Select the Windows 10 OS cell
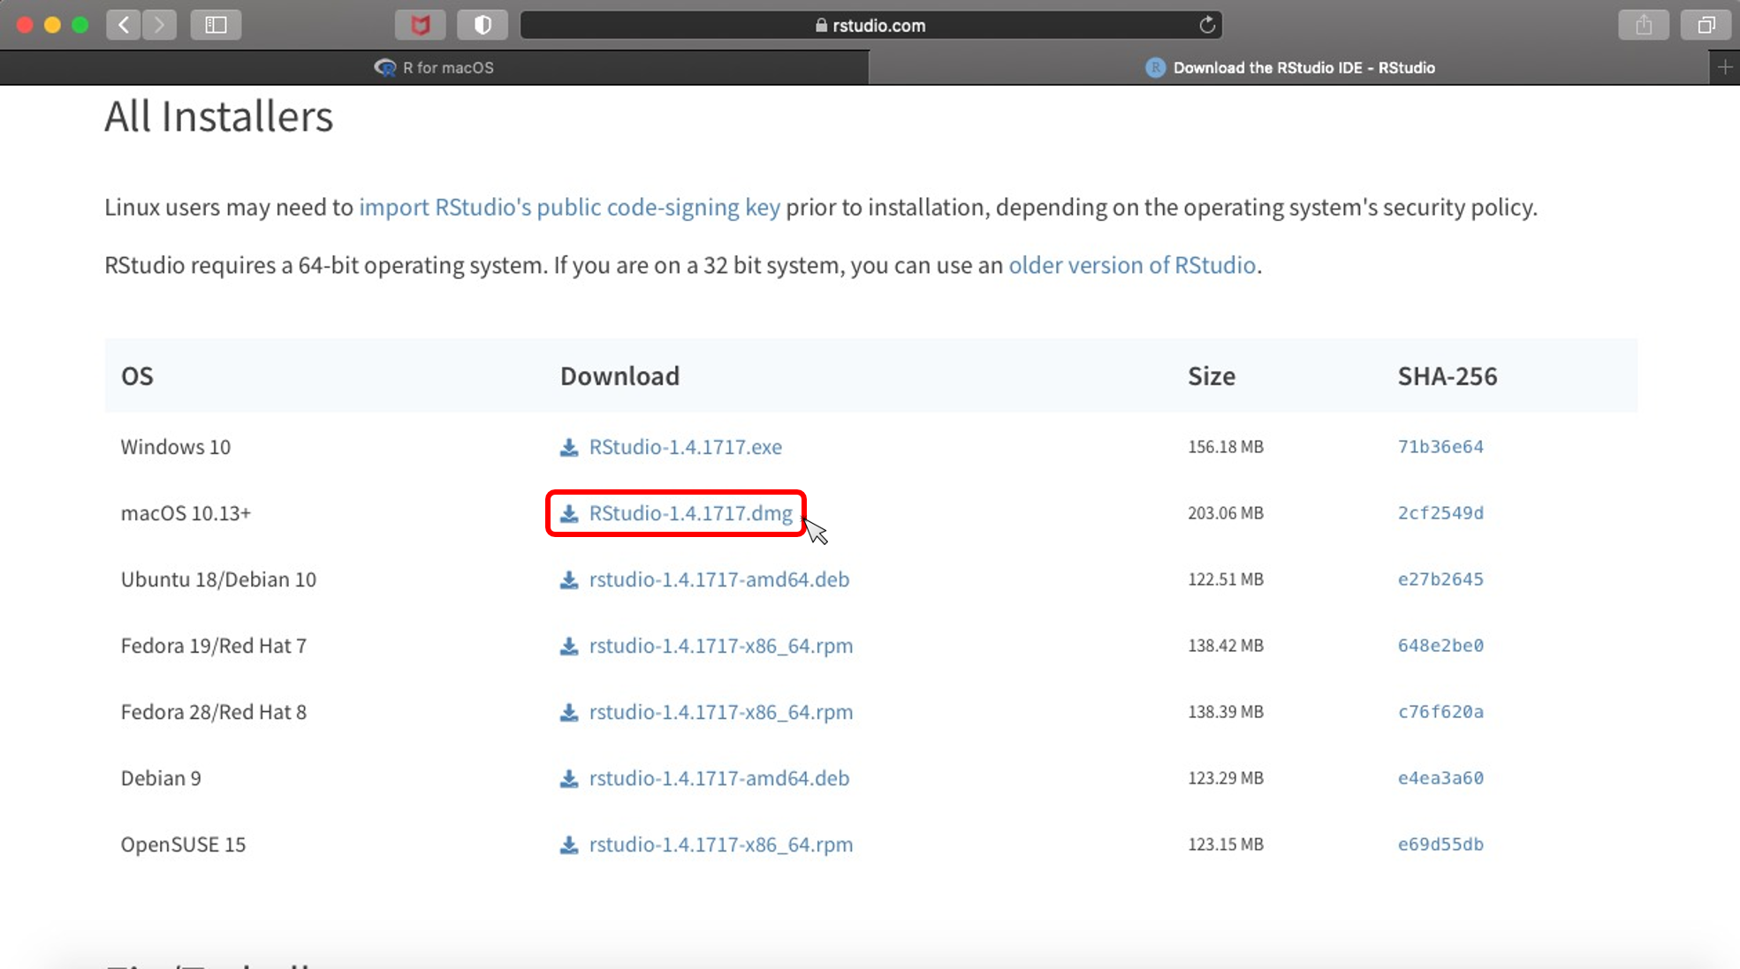The height and width of the screenshot is (969, 1740). pyautogui.click(x=176, y=447)
